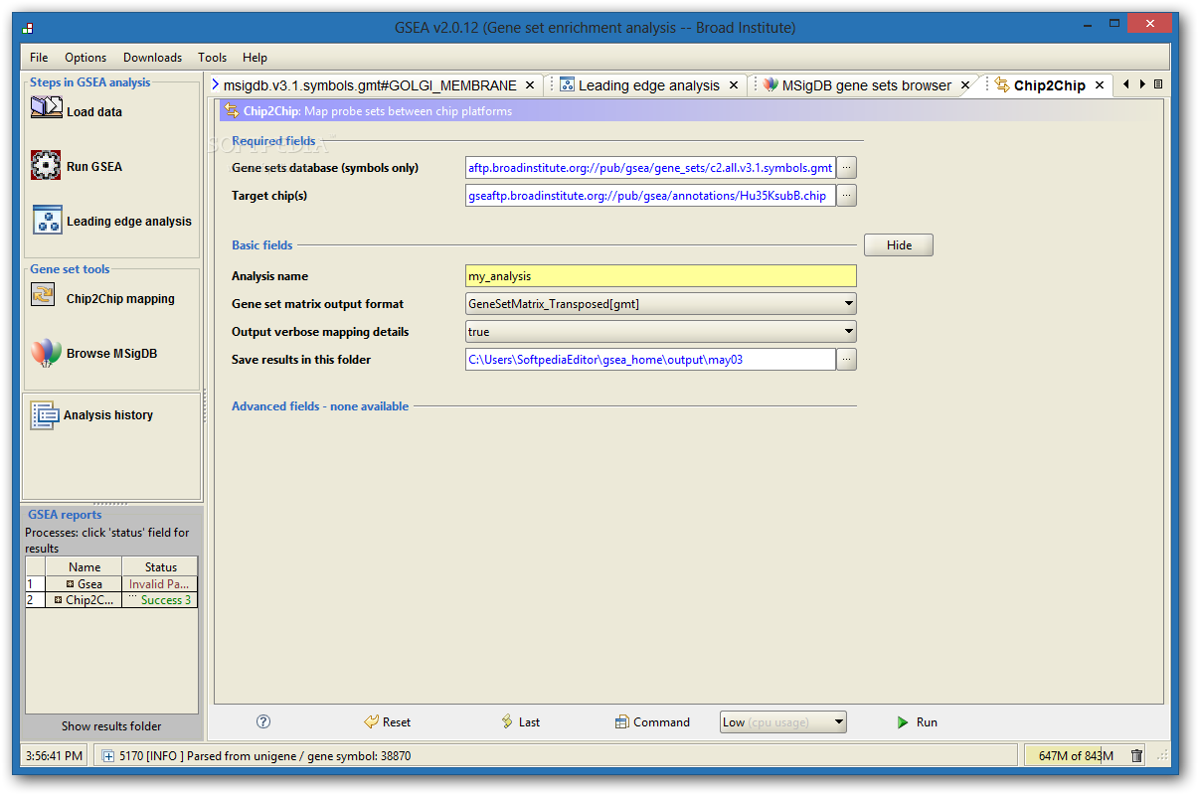Click the Status column header in reports

point(160,567)
